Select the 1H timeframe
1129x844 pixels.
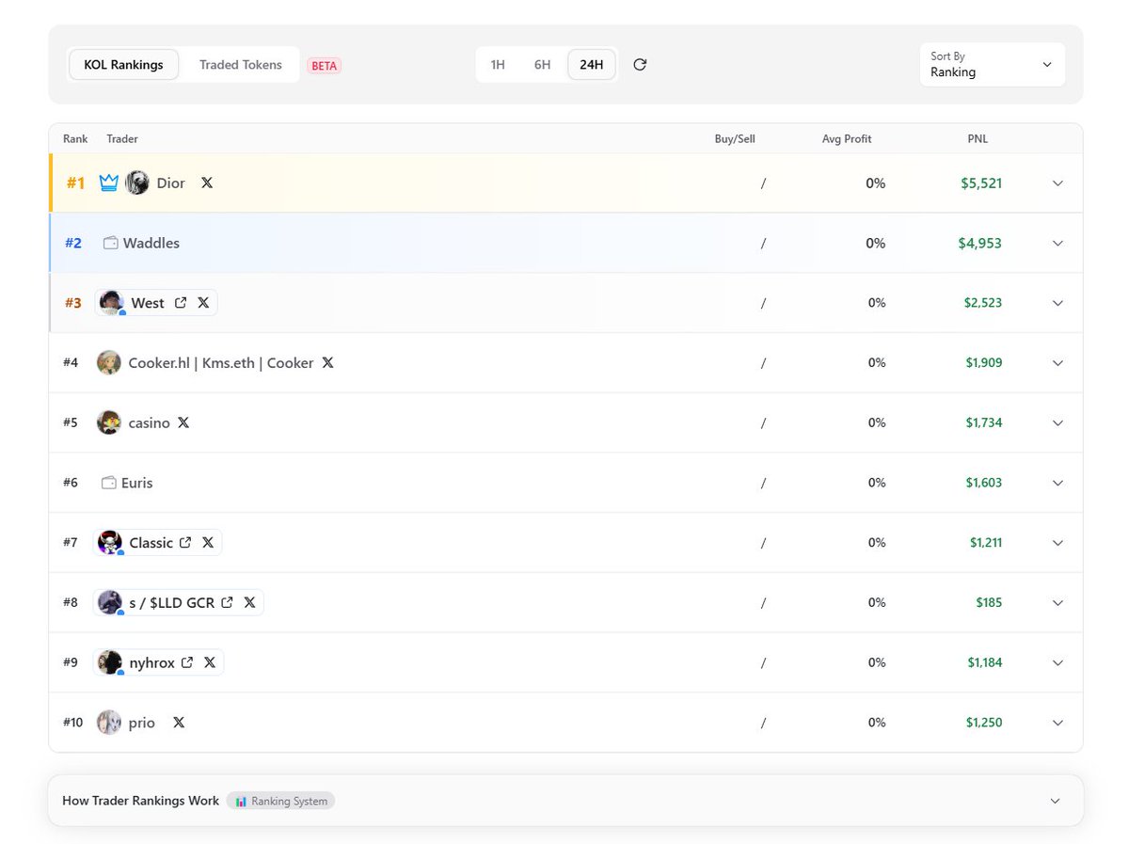point(498,65)
